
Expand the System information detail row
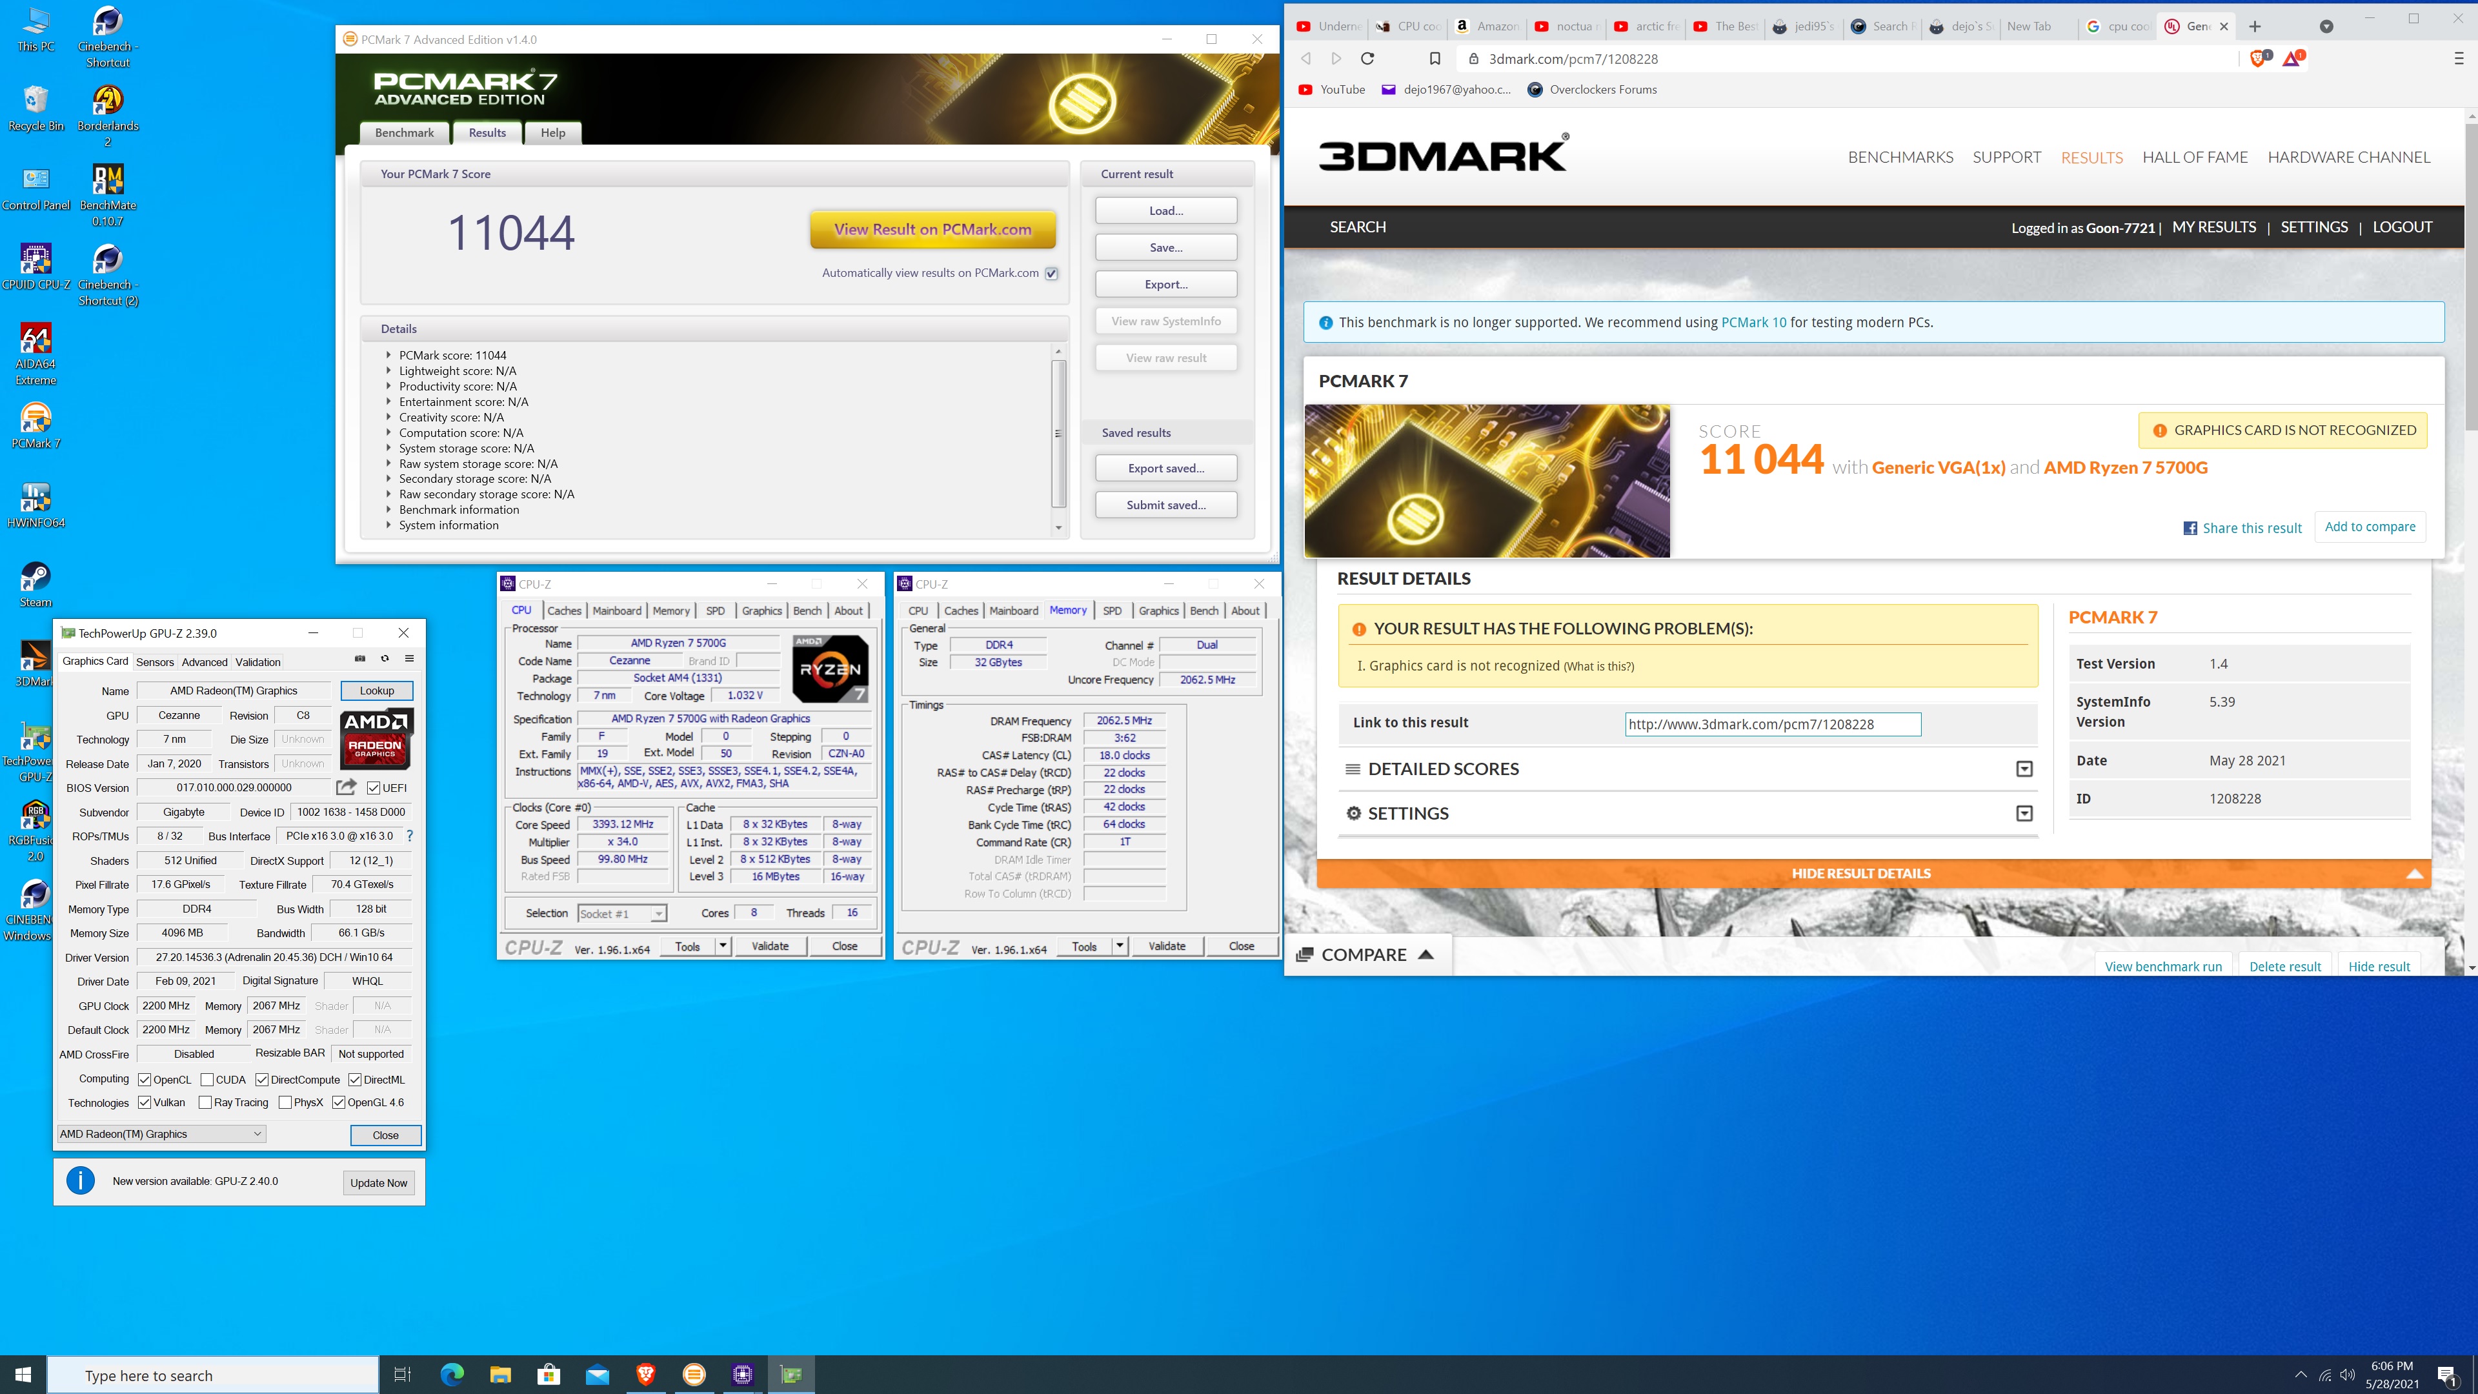(x=388, y=525)
